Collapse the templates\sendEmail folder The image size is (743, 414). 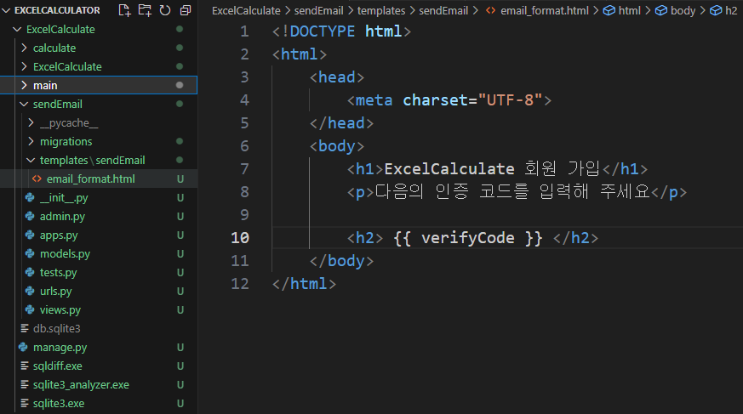click(31, 161)
